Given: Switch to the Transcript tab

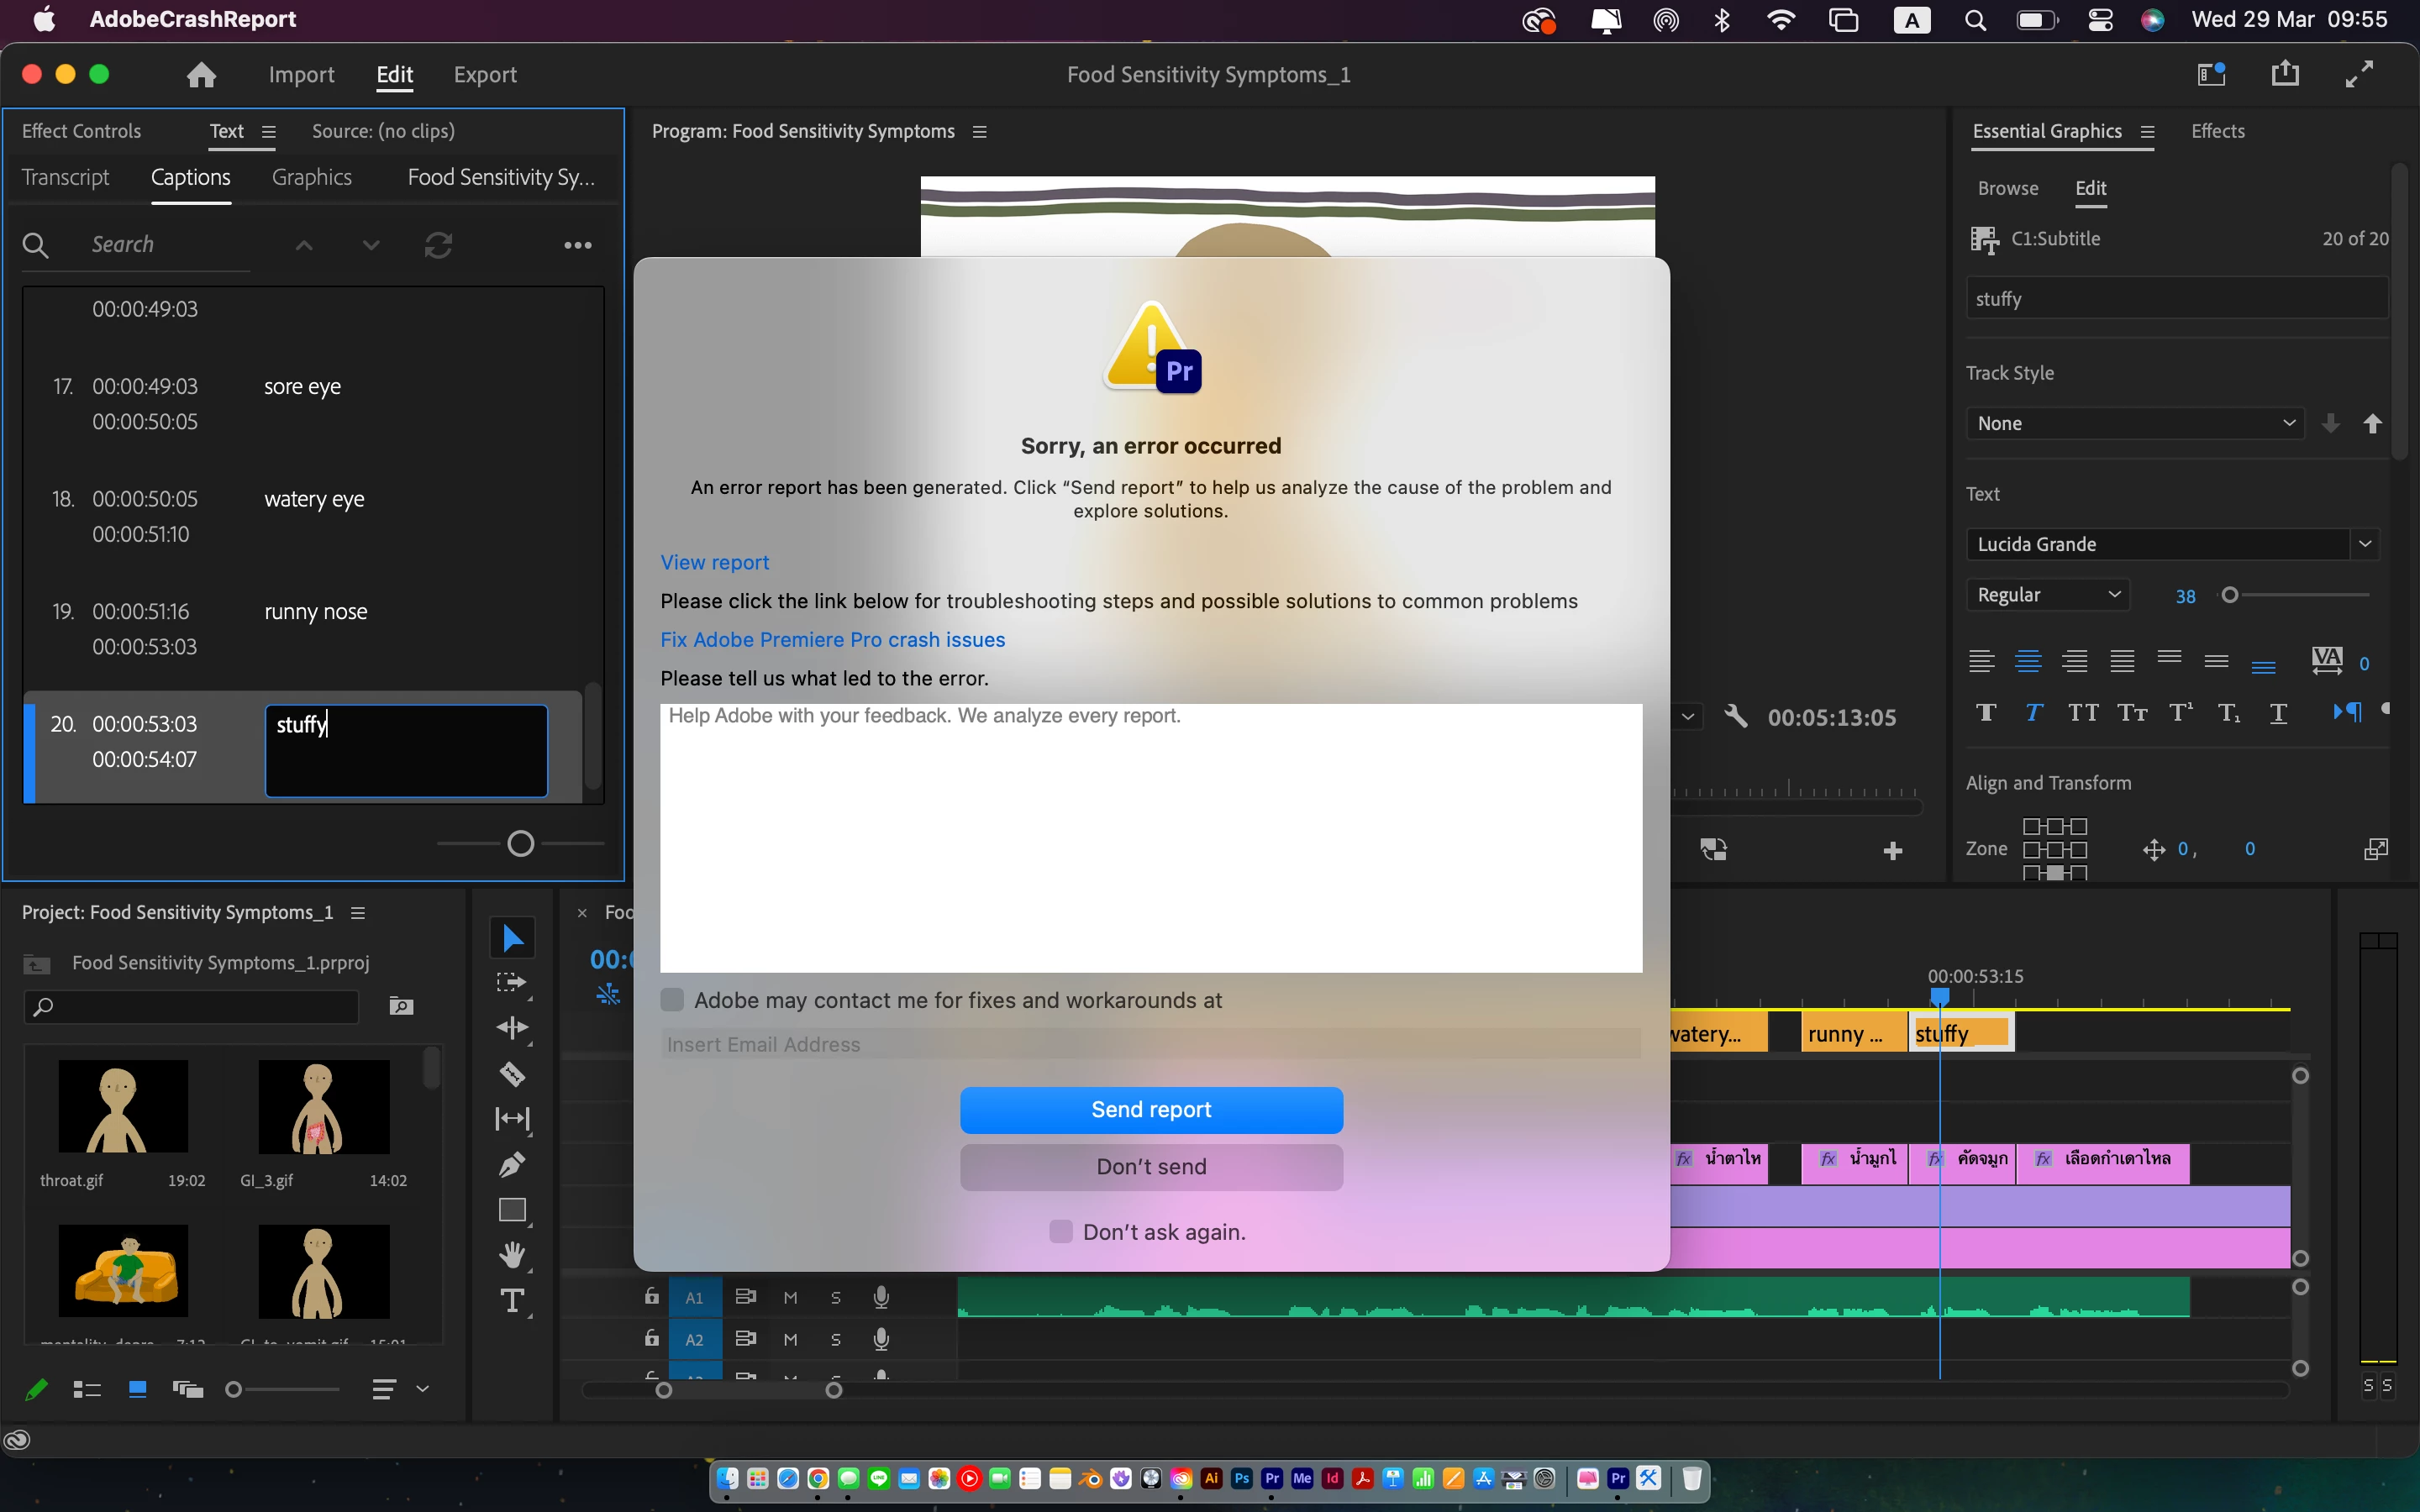Looking at the screenshot, I should click(65, 177).
